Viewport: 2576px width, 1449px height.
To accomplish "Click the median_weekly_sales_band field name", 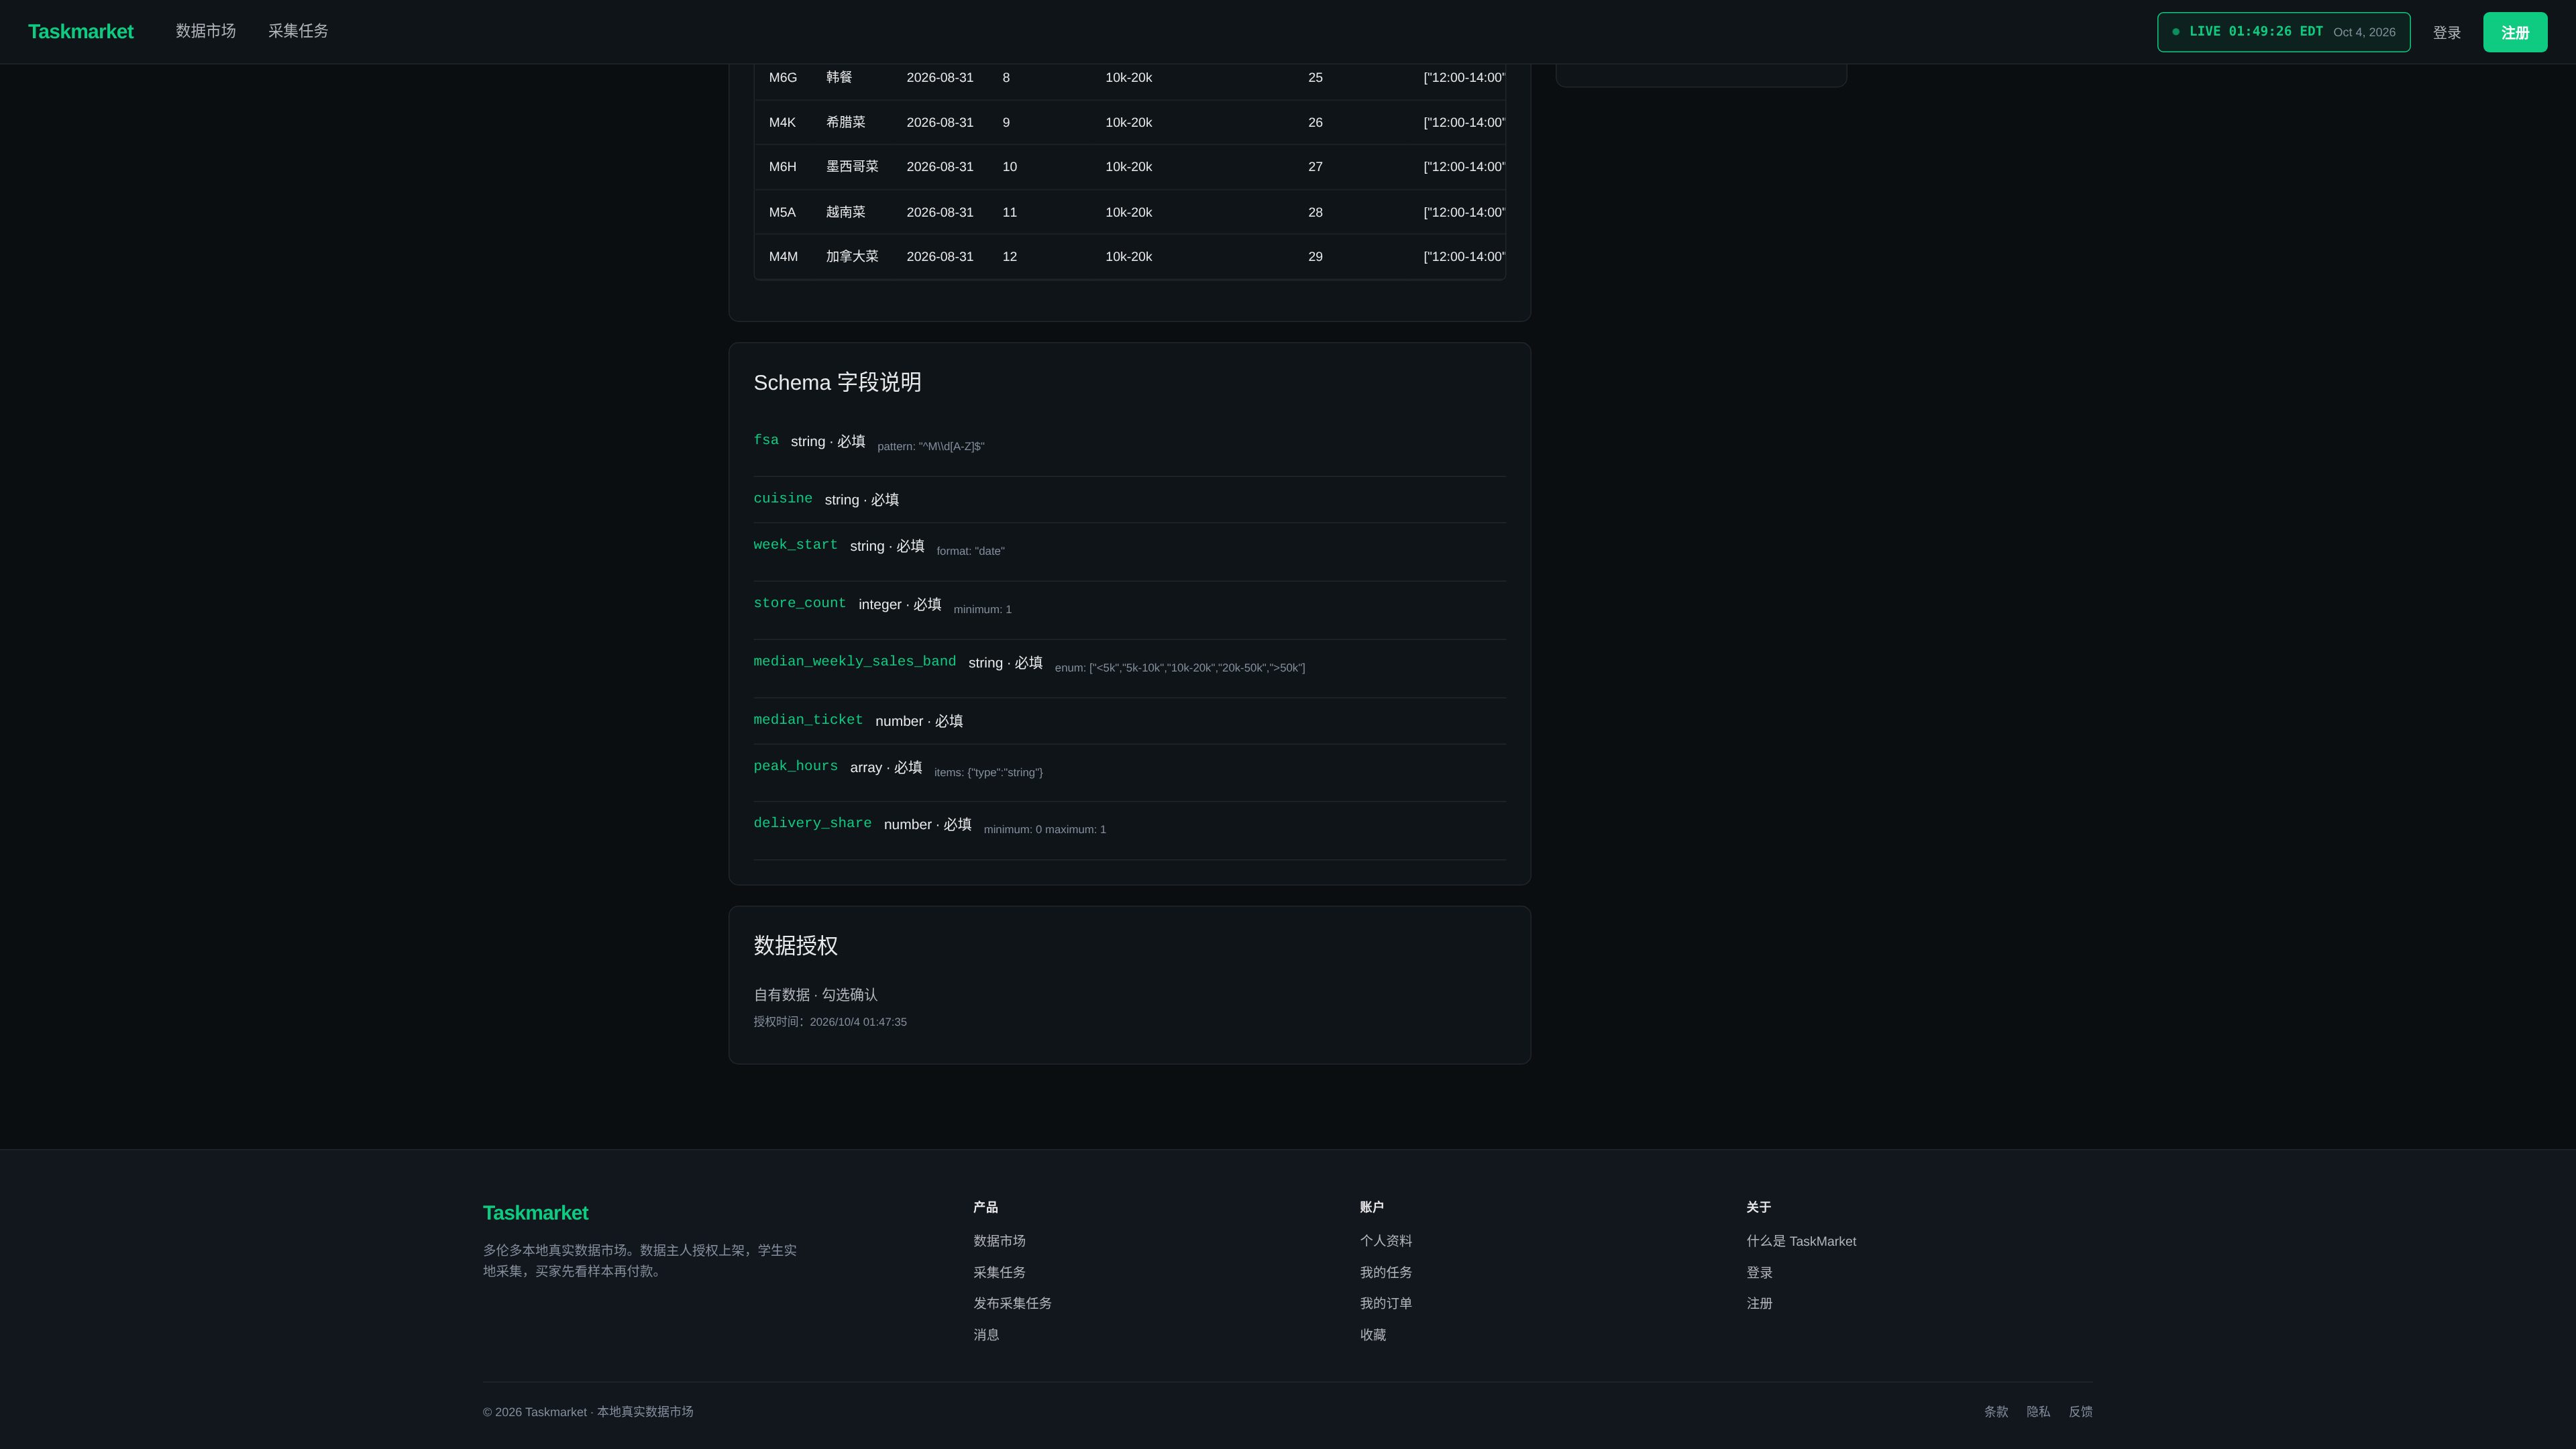I will pos(854,661).
